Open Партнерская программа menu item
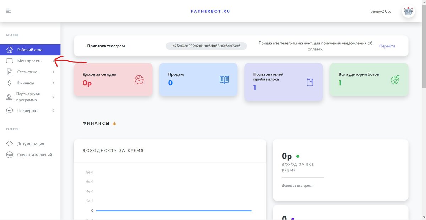 click(x=30, y=97)
